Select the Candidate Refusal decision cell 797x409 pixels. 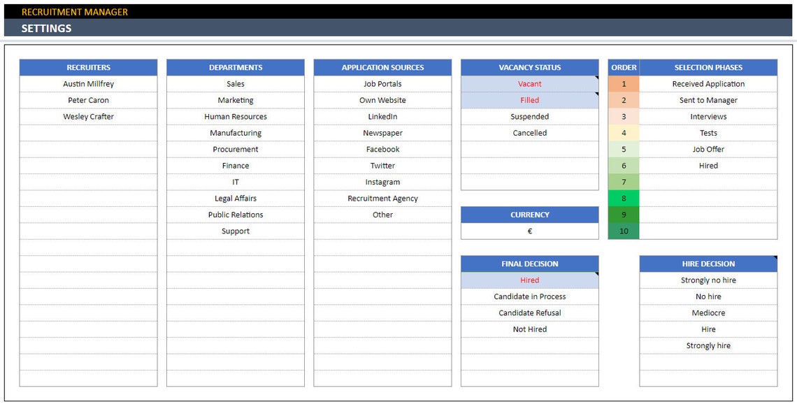[530, 313]
